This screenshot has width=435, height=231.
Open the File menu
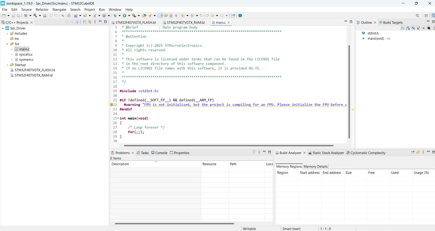tap(5, 10)
